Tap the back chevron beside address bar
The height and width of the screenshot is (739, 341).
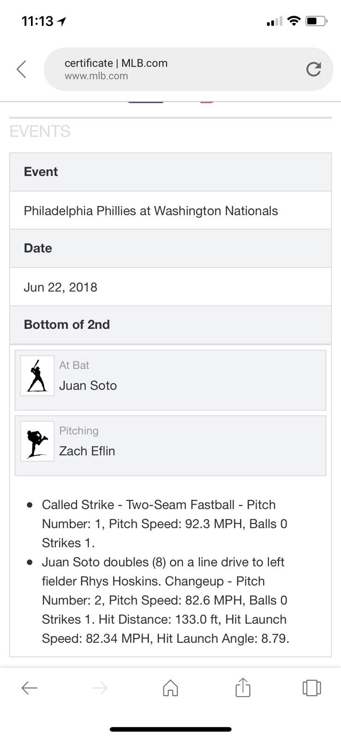[x=22, y=69]
